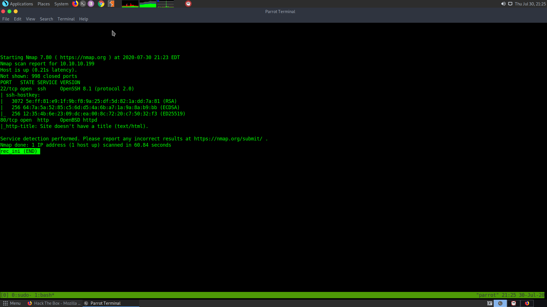Click the purple text editor launcher icon
The width and height of the screenshot is (547, 307).
[x=91, y=4]
